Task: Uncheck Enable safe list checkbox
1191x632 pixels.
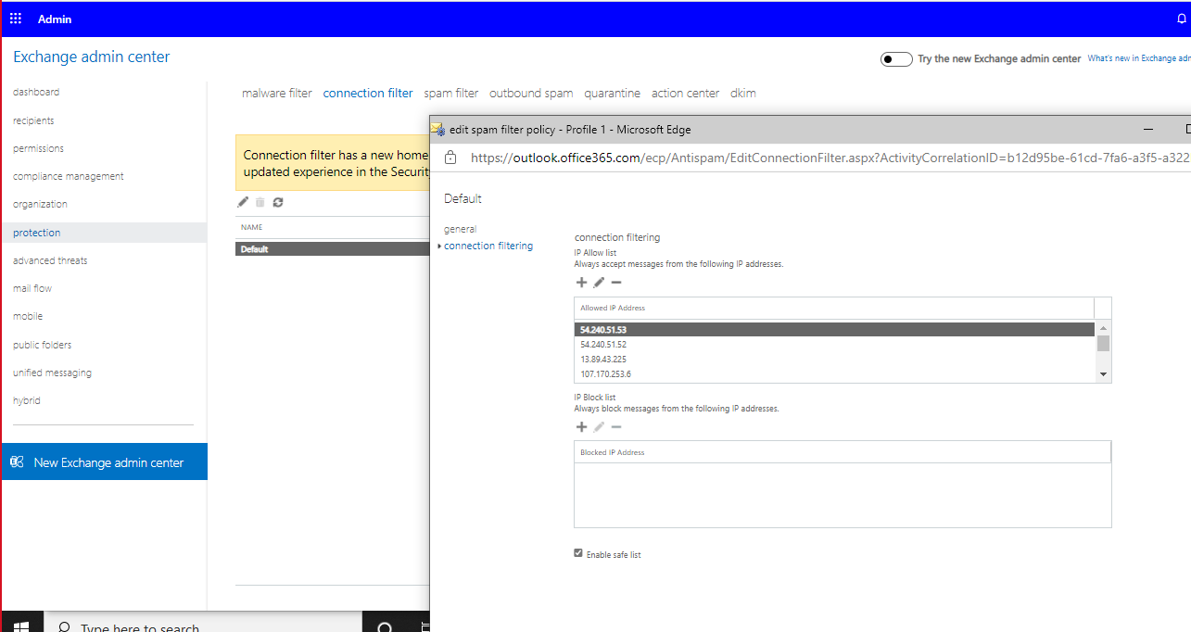Action: (578, 553)
